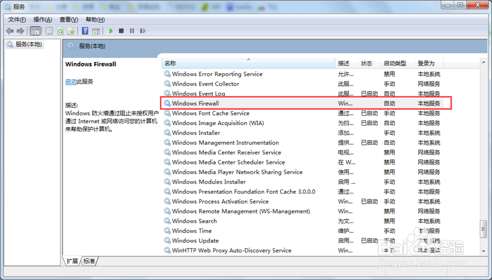This screenshot has width=492, height=280.
Task: Click gear icon beside Windows Error Reporting Service
Action: point(167,74)
